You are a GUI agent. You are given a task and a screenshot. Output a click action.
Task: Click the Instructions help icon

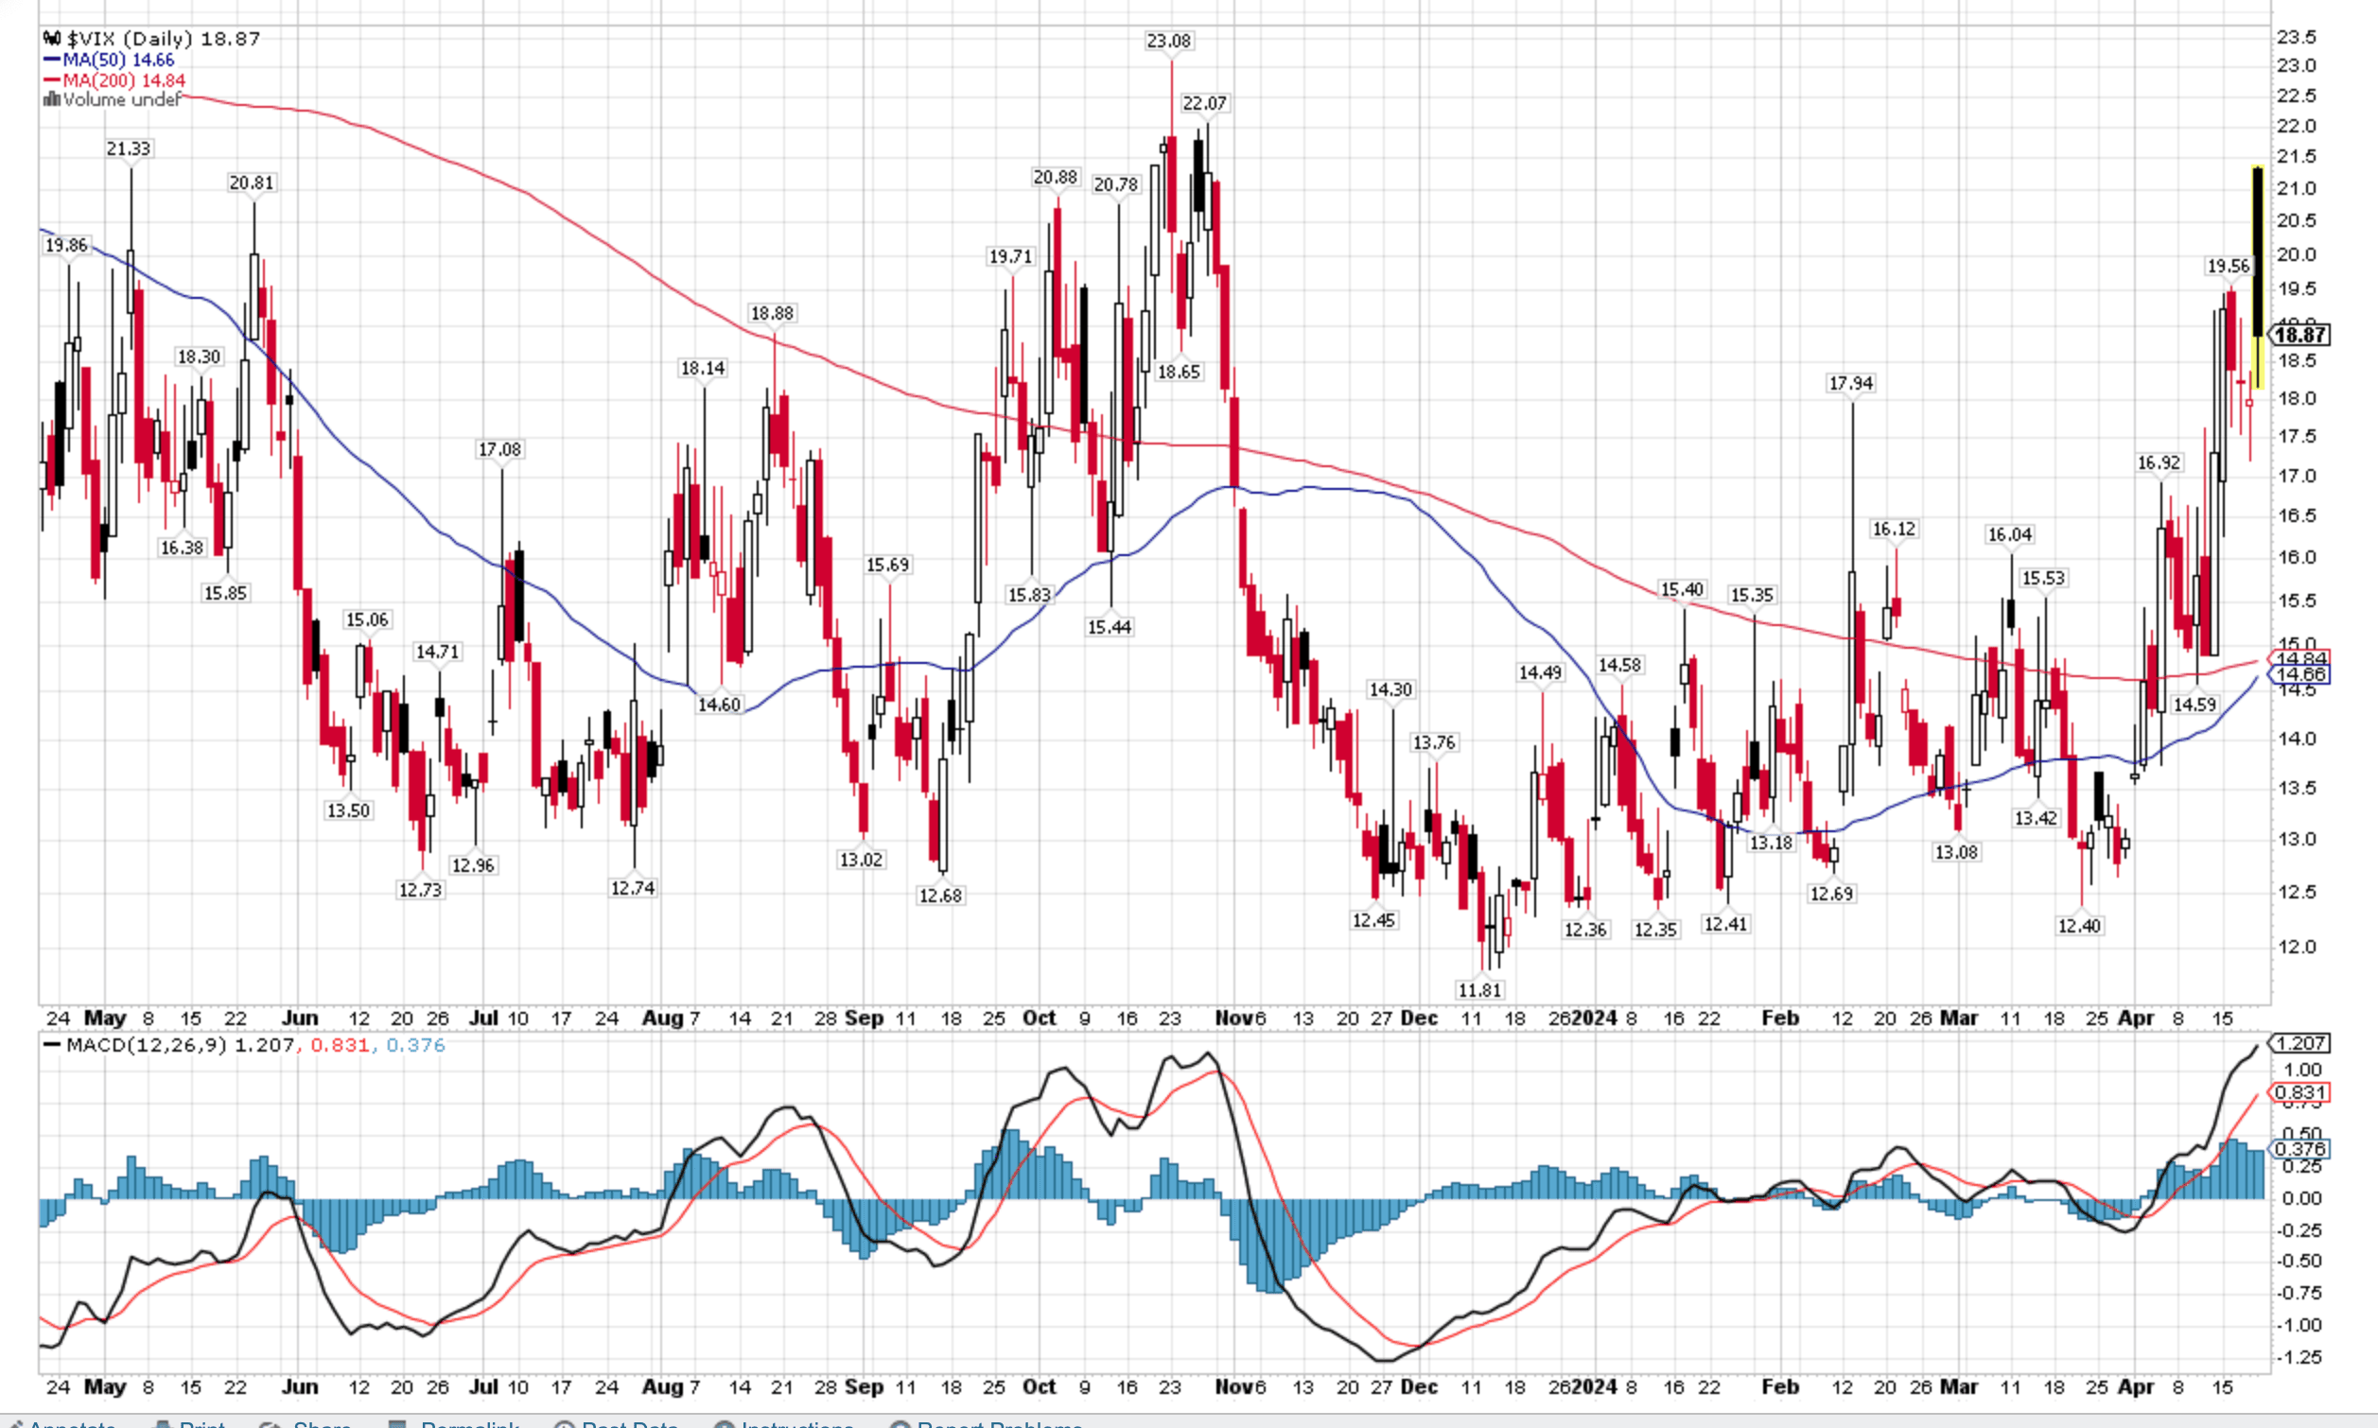[x=726, y=1423]
